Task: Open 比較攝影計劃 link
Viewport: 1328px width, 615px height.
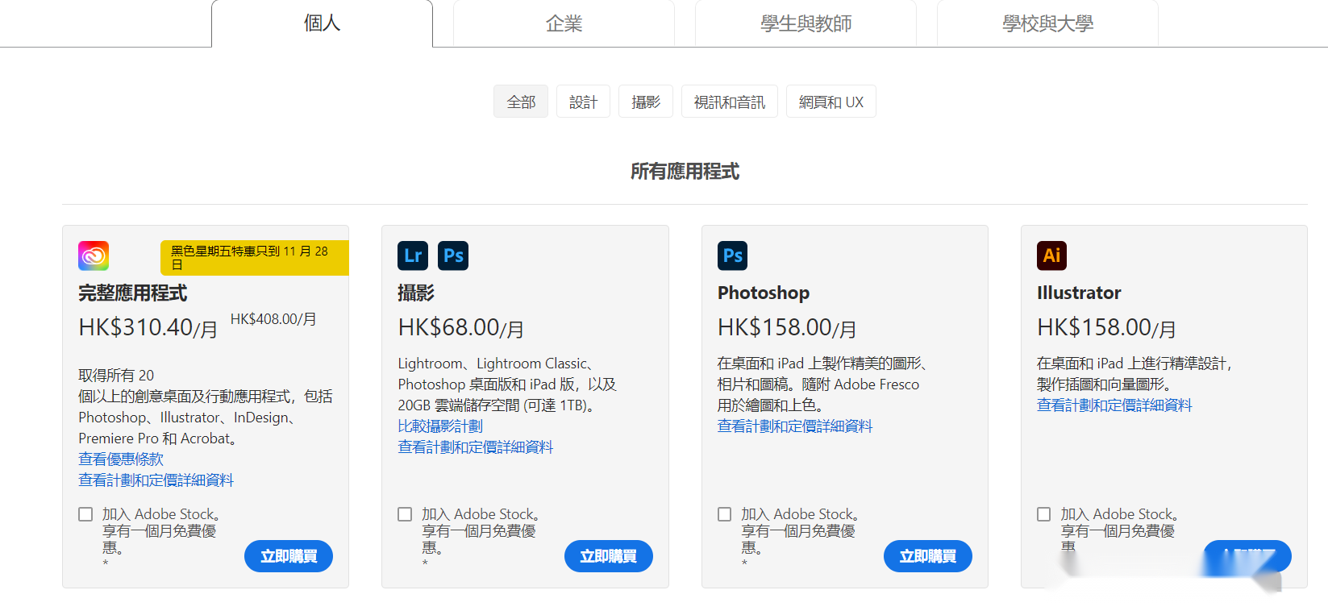Action: [x=440, y=426]
